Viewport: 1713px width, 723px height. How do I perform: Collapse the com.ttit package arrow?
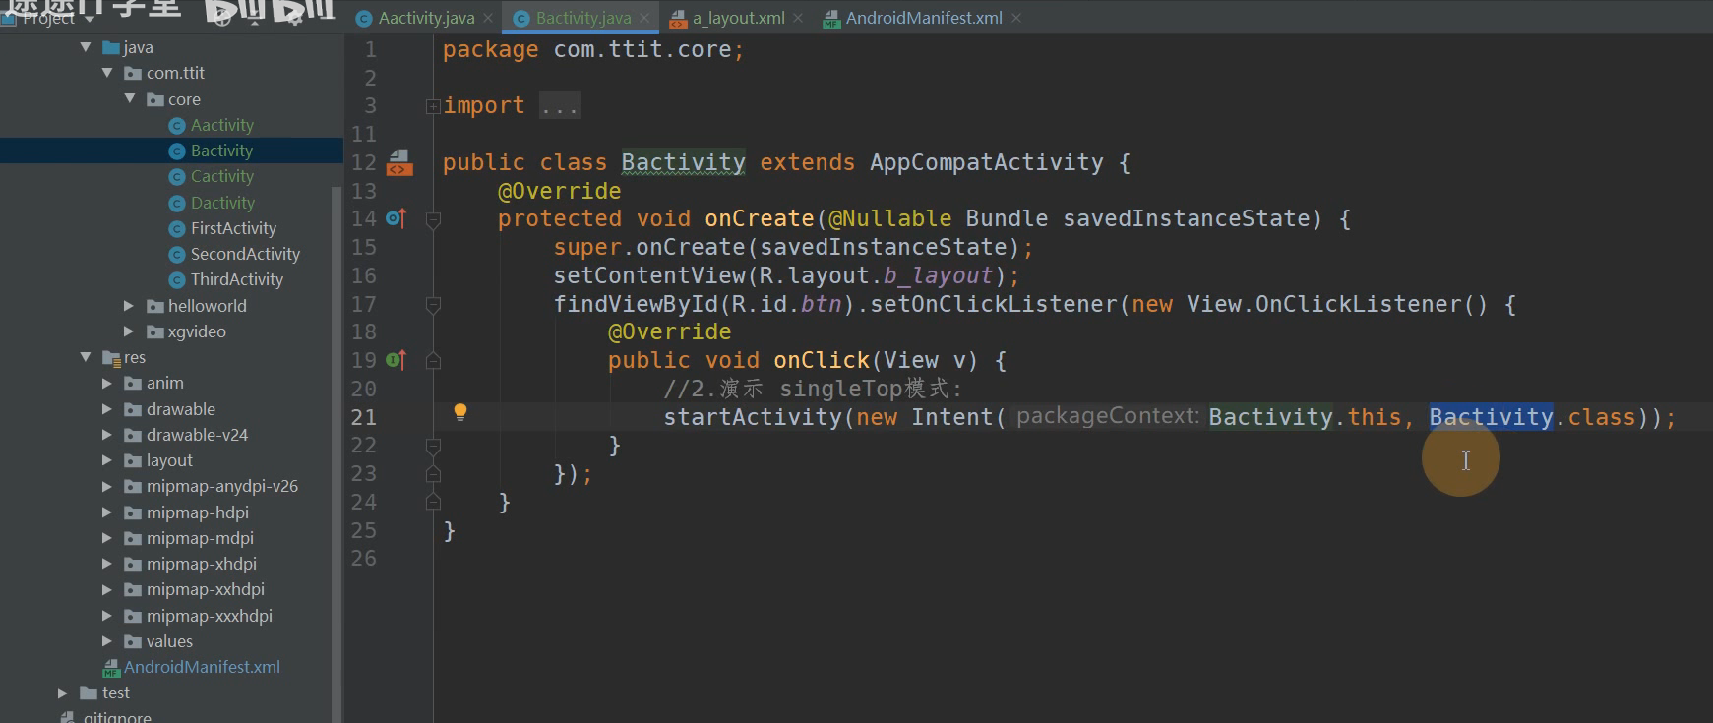click(x=107, y=73)
